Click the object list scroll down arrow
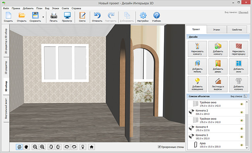The height and width of the screenshot is (153, 252). [247, 148]
